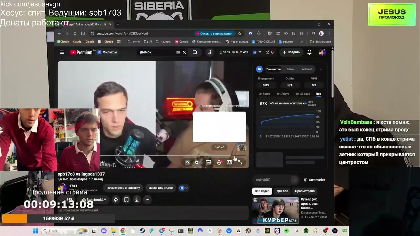Open the AI bookmarks folder
The height and width of the screenshot is (236, 420).
click(x=148, y=42)
